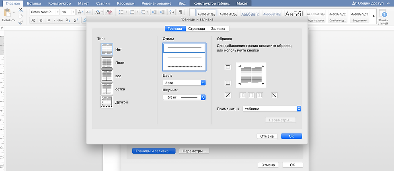Click the multilevel list icon
Viewport: 394px width, 171px height.
coord(143,12)
